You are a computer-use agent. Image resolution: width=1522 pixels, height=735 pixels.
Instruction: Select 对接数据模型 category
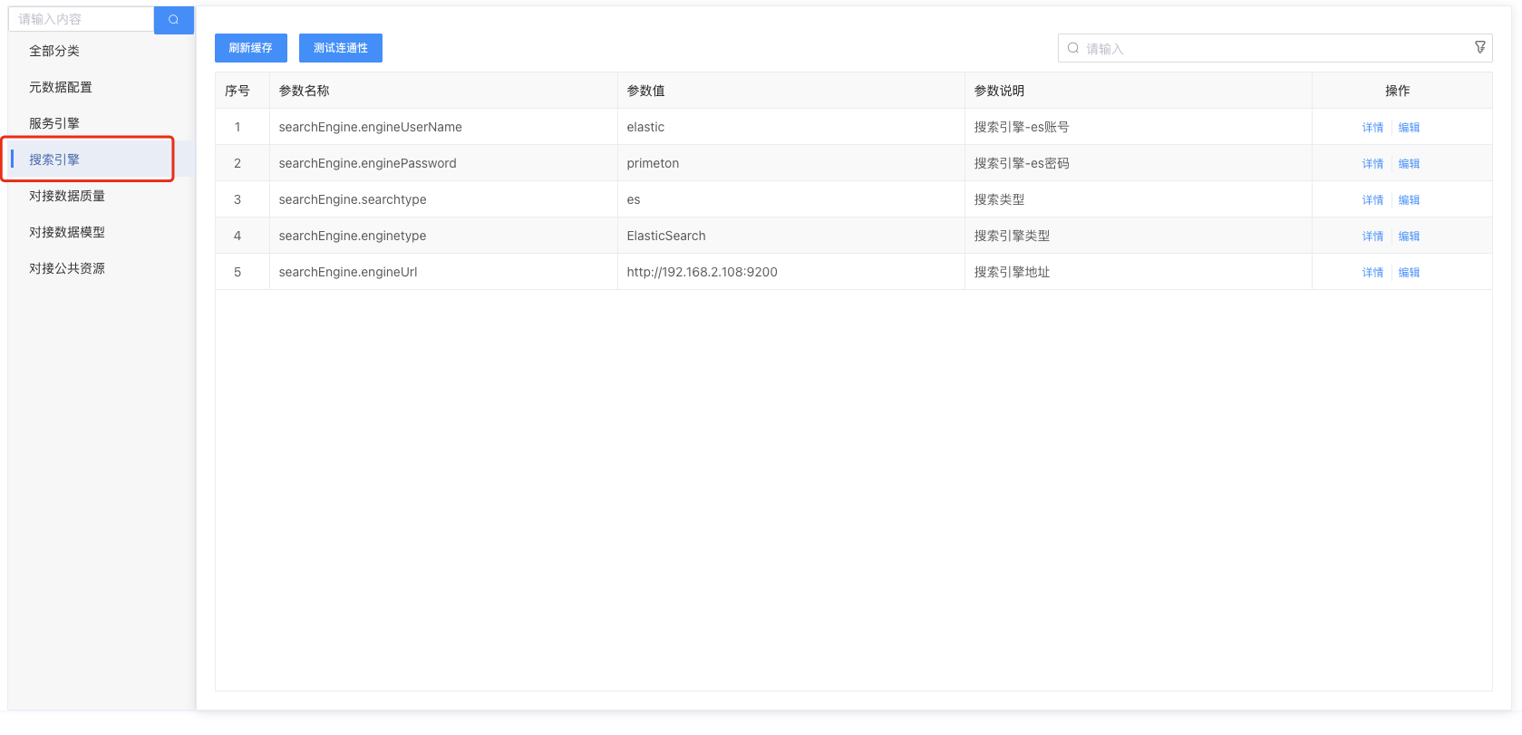67,232
